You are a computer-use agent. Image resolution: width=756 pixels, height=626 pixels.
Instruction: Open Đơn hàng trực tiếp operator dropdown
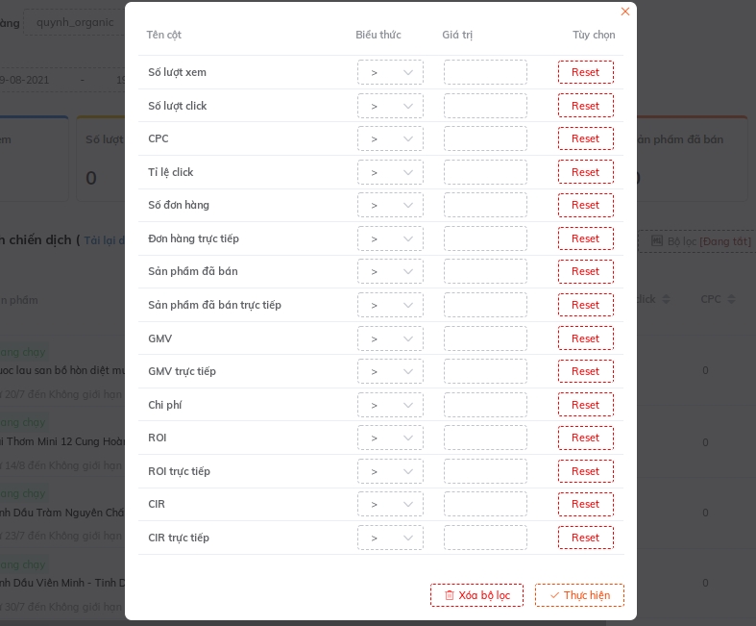point(390,238)
